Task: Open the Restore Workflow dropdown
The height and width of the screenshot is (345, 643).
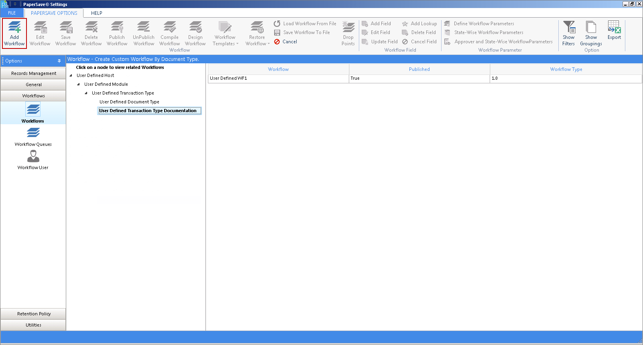Action: [257, 34]
